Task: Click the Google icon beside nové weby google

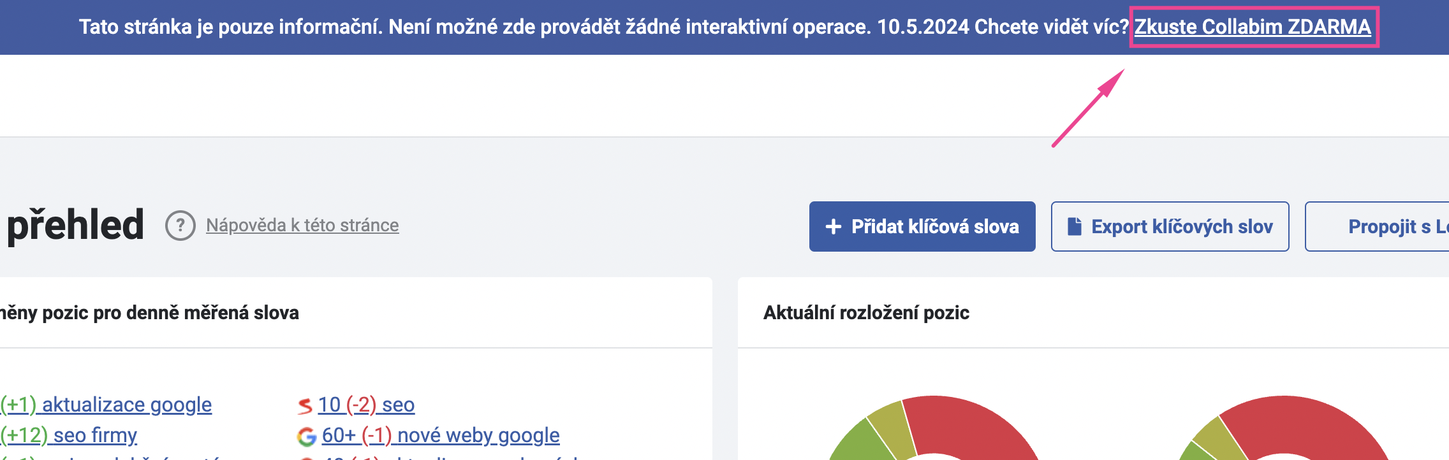Action: click(307, 436)
